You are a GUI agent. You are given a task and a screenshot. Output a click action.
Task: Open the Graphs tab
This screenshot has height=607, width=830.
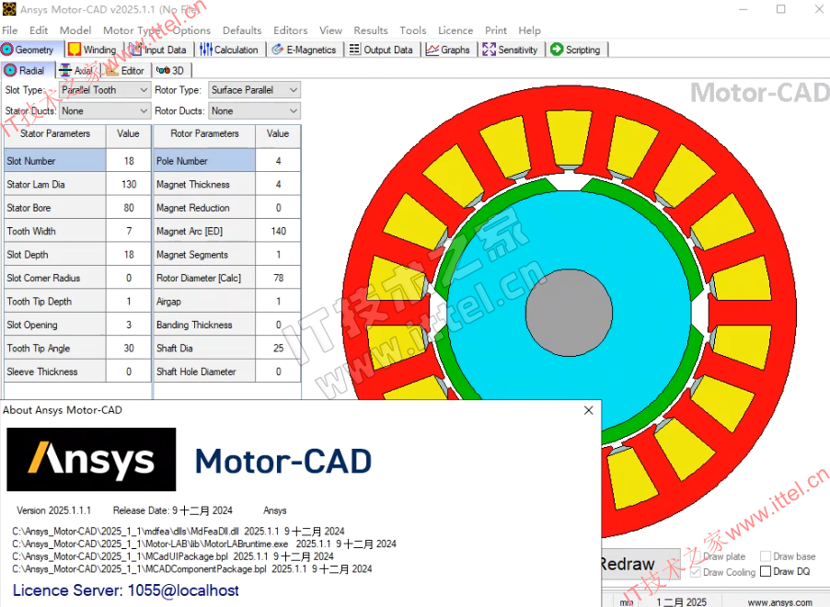tap(448, 50)
